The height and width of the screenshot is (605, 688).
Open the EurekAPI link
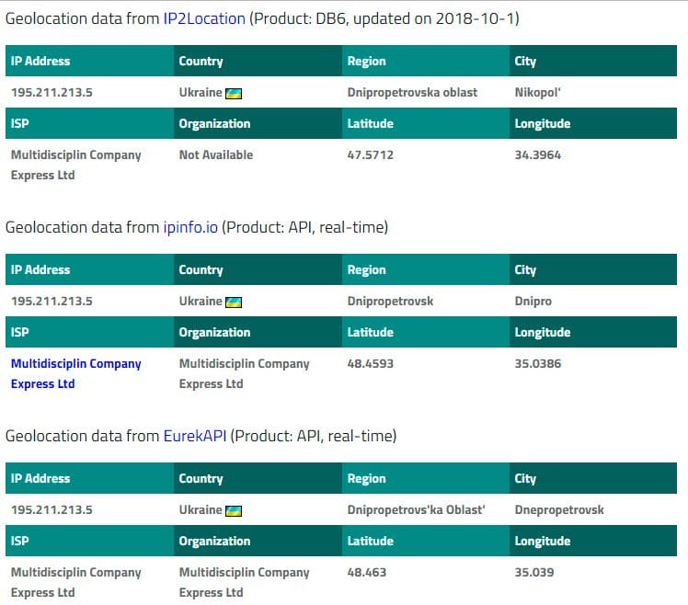(195, 436)
